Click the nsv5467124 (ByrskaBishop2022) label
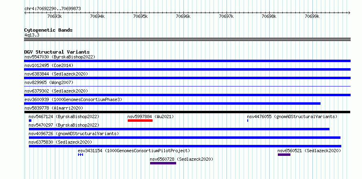Screen dimensions: 362x179 click(x=64, y=116)
